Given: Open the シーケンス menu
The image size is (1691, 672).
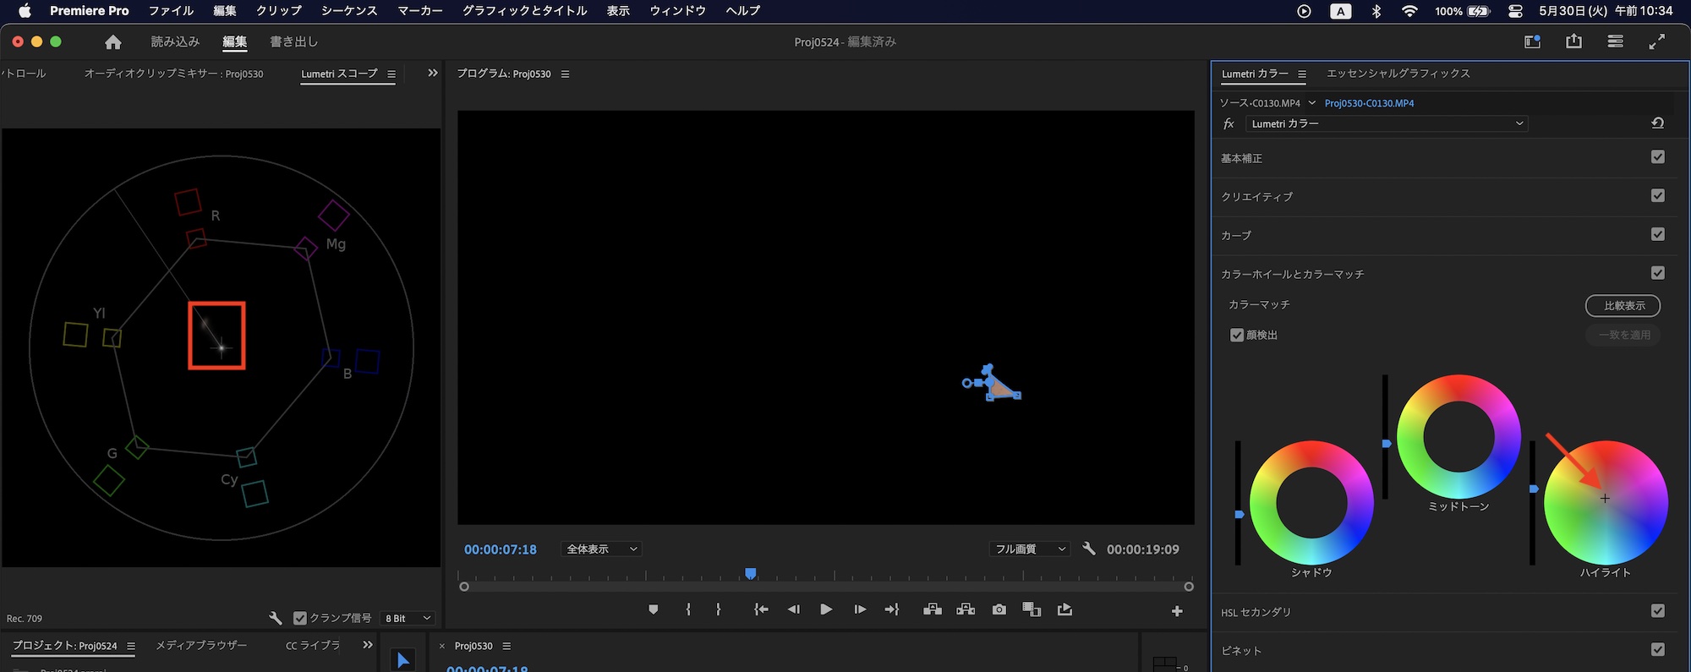Looking at the screenshot, I should [x=348, y=11].
